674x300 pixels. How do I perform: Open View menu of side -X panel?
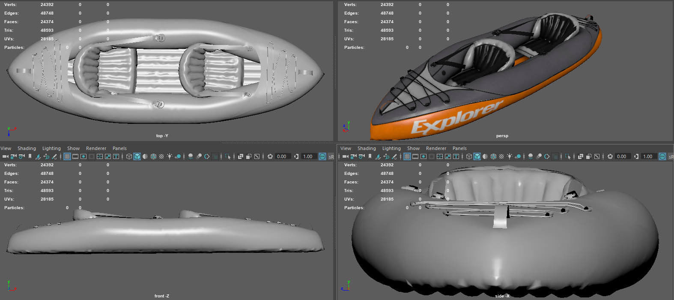346,148
